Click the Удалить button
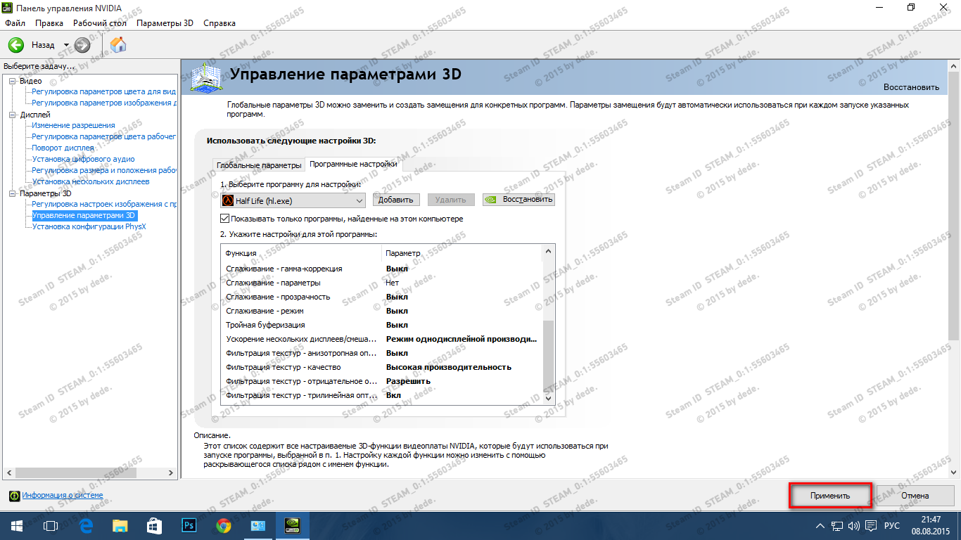This screenshot has width=961, height=540. click(x=451, y=200)
